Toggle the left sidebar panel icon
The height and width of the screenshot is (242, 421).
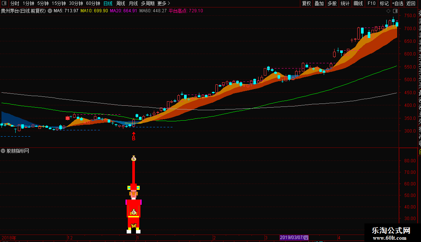click(4, 3)
